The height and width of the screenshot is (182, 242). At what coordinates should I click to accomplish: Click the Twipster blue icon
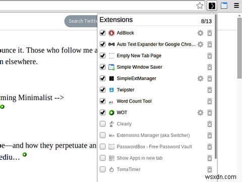tap(111, 90)
